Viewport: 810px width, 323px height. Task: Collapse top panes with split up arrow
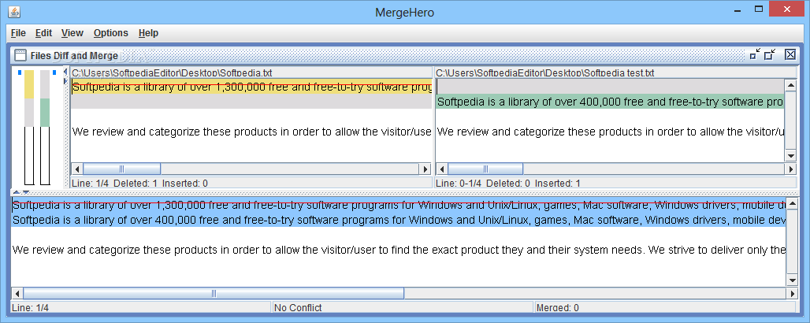tap(16, 192)
